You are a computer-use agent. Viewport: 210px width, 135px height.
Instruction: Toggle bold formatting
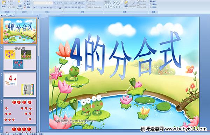point(35,8)
